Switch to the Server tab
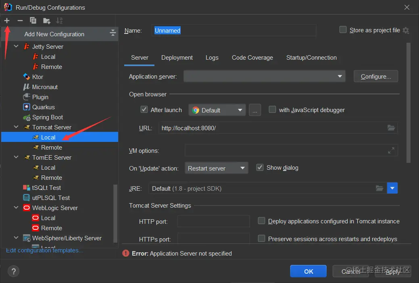The width and height of the screenshot is (419, 283). tap(140, 58)
